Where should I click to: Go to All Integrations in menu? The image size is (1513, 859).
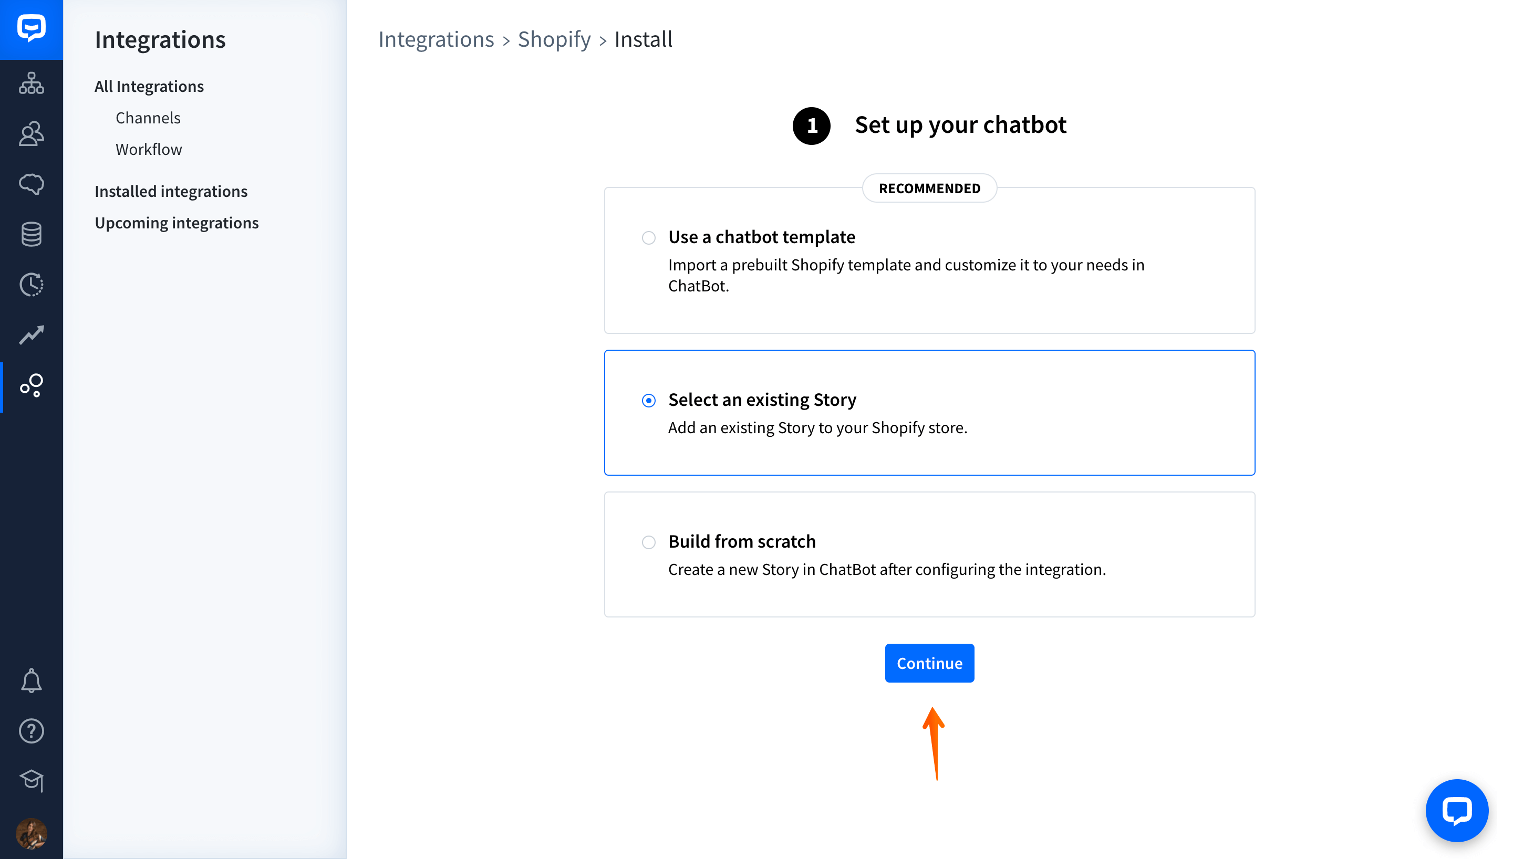pos(149,86)
